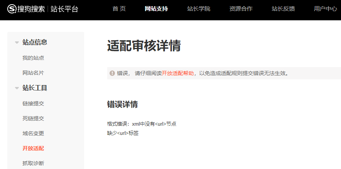This screenshot has height=169, width=341.
Task: Open the 站长反馈 navigation item
Action: tap(283, 9)
